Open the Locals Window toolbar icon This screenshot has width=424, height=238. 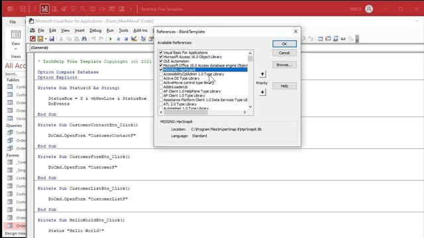pos(320,39)
